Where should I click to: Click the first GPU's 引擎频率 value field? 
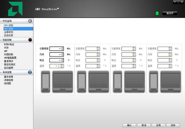point(57,49)
